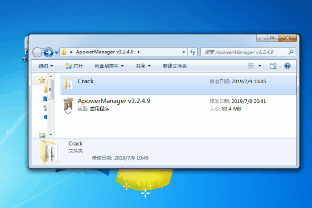Image resolution: width=312 pixels, height=208 pixels.
Task: Open the 包含到库中 dropdown menu
Action: [x=109, y=66]
